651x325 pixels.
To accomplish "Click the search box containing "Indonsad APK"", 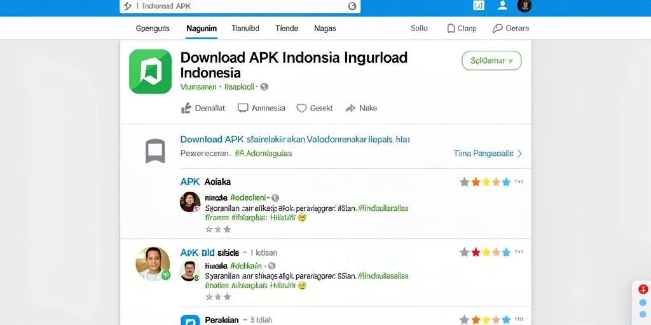I will 240,6.
